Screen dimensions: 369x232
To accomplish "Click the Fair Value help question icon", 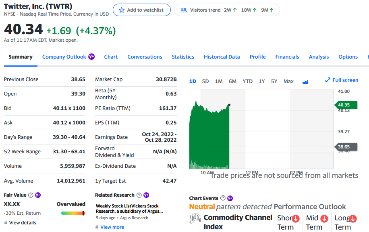I will click(x=31, y=195).
